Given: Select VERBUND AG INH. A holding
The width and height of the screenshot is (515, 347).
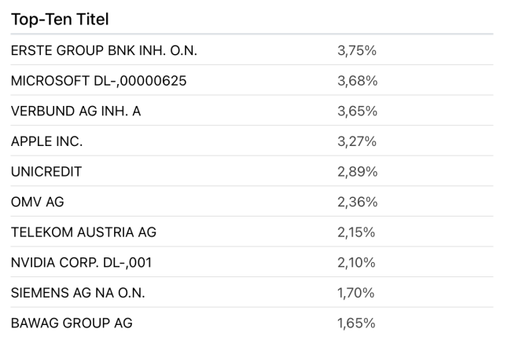Looking at the screenshot, I should (75, 111).
